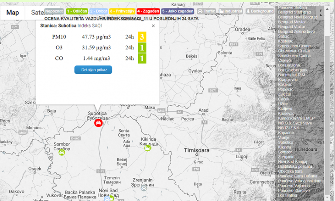Select 'Kragujevac' in the station list

tap(288, 80)
